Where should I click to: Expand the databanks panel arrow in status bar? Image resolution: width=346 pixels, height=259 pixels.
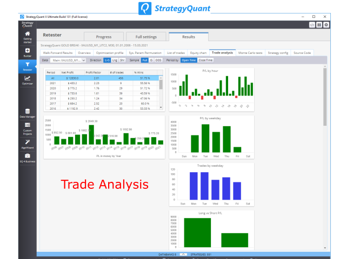point(183,254)
